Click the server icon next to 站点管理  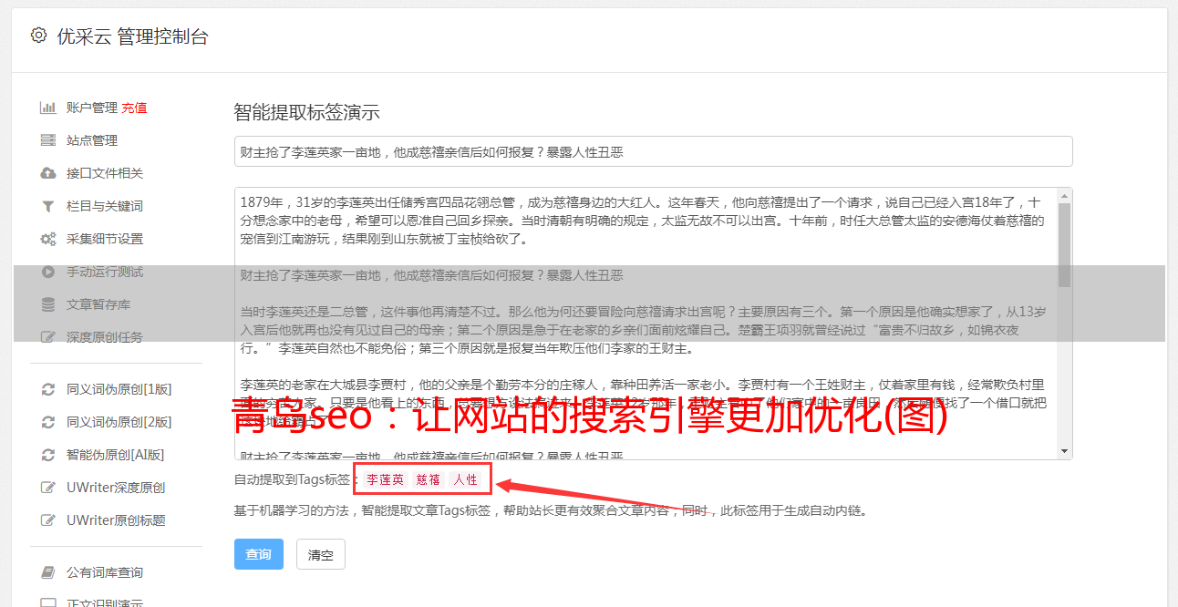[x=48, y=140]
